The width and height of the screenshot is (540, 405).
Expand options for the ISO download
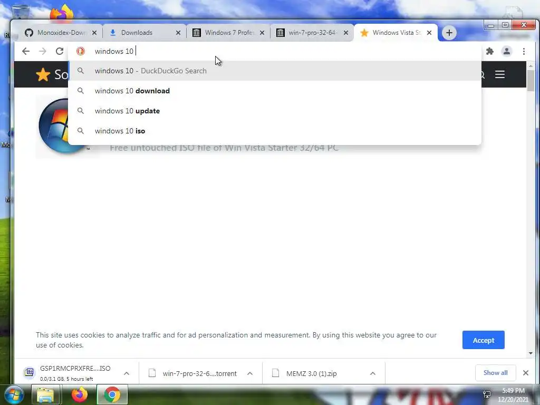[127, 373]
